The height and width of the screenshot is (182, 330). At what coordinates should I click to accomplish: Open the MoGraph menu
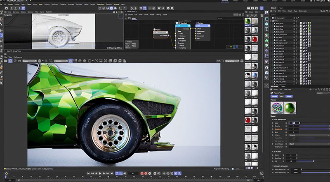[x=54, y=4]
